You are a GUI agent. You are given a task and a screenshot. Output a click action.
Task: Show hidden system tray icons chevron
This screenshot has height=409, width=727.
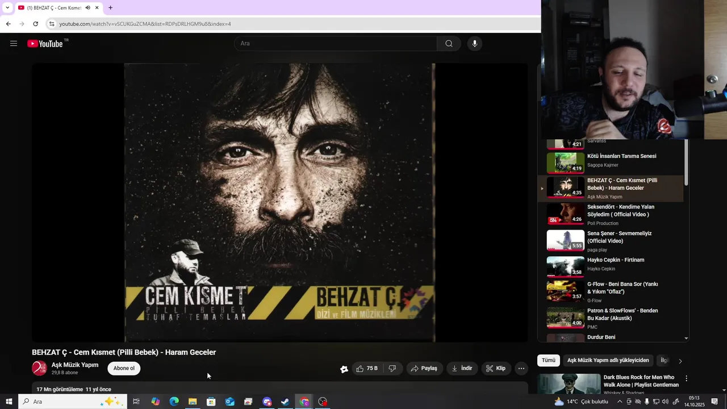tap(619, 402)
